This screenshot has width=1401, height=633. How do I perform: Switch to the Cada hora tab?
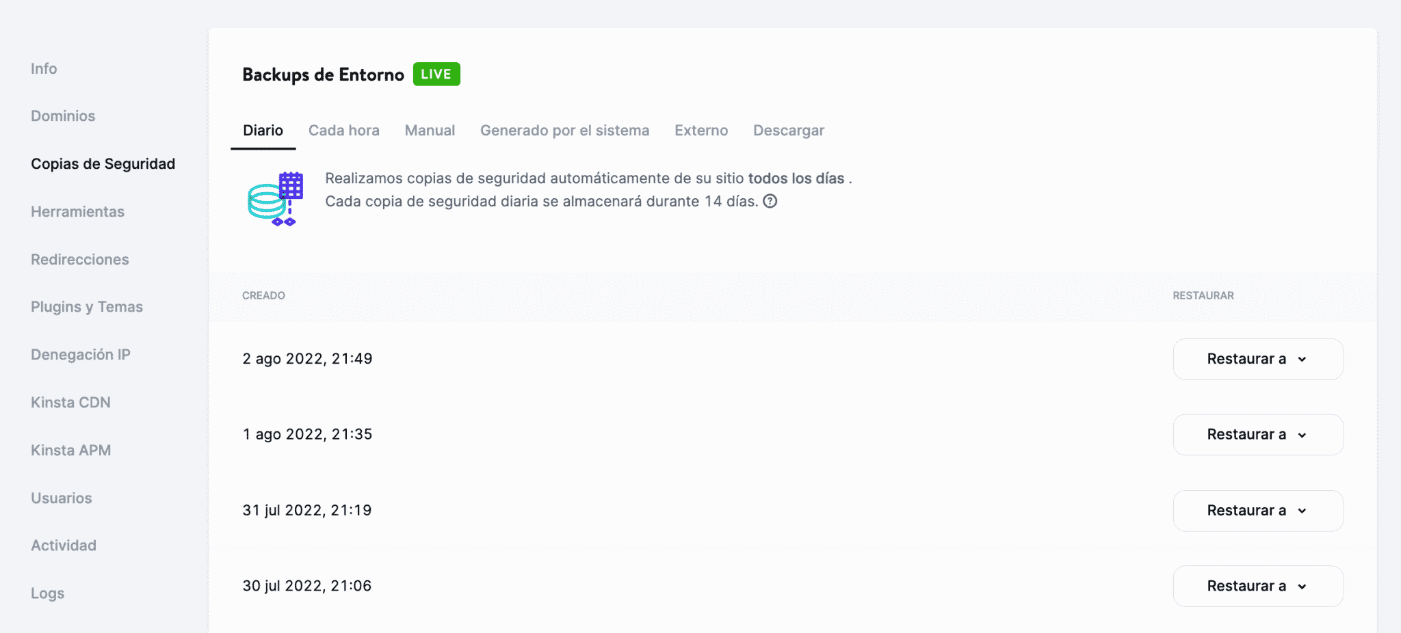coord(344,130)
